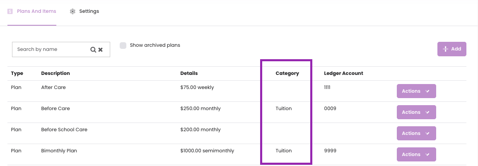Select the Plans And Items tab
Viewport: 478px width, 166px height.
pyautogui.click(x=32, y=11)
